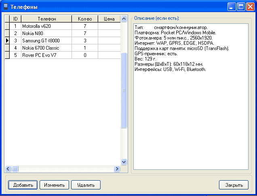
Task: Click the horizontal scrollbar right arrow
Action: (117, 169)
